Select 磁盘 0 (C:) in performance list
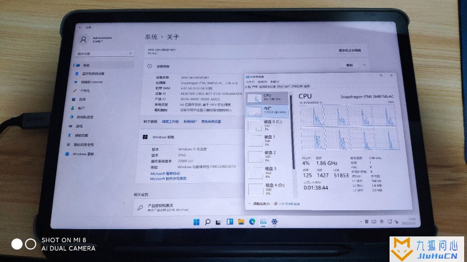The height and width of the screenshot is (262, 467). pyautogui.click(x=268, y=125)
